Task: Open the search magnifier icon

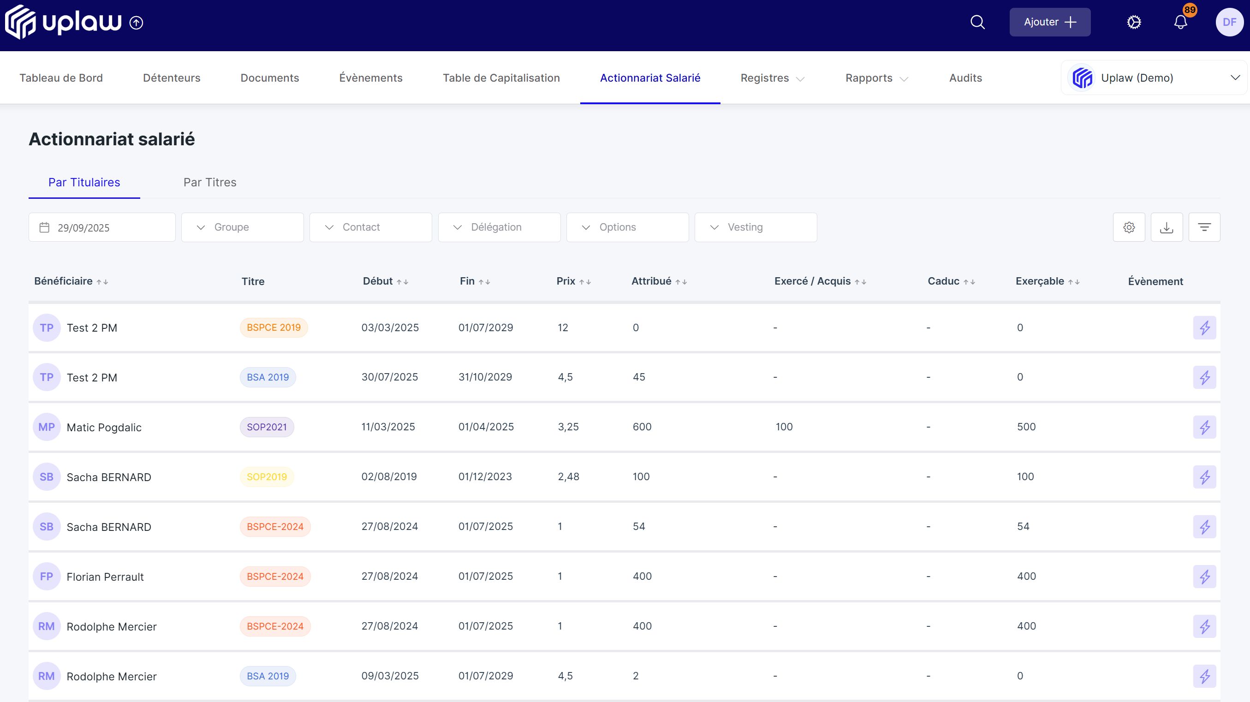Action: coord(977,22)
